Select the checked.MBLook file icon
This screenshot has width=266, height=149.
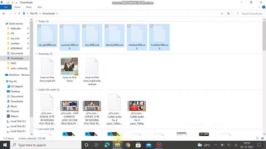[137, 34]
